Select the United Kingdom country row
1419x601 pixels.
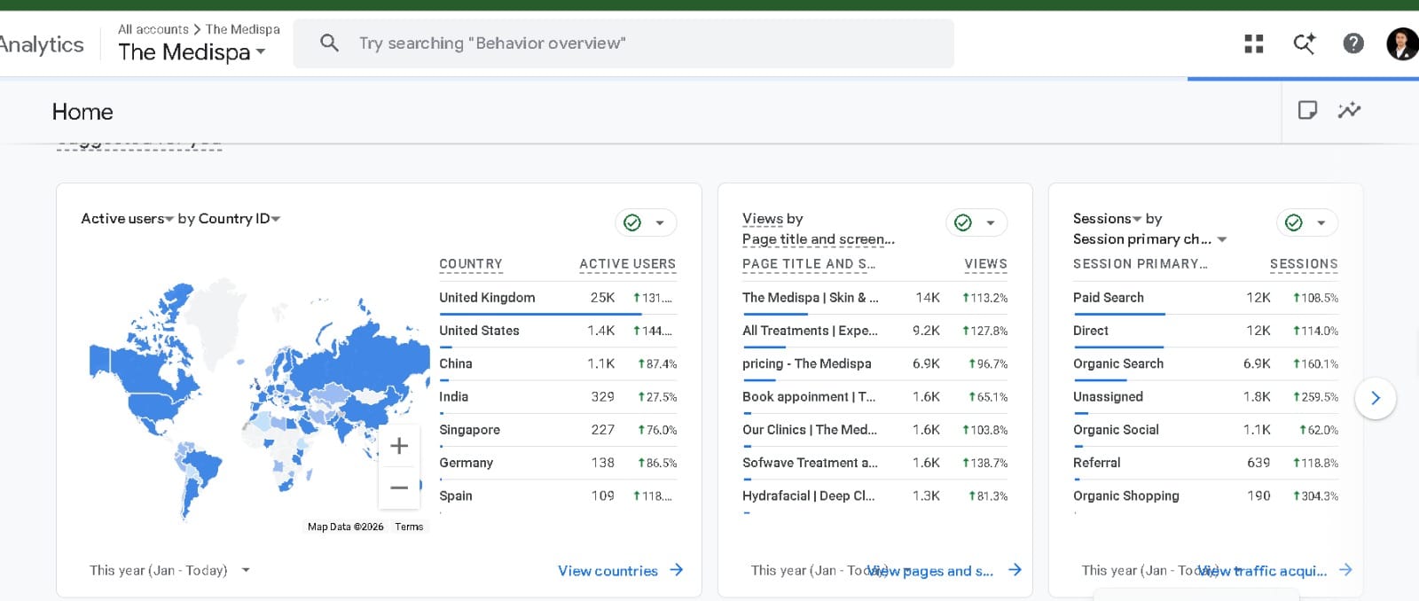click(x=558, y=298)
